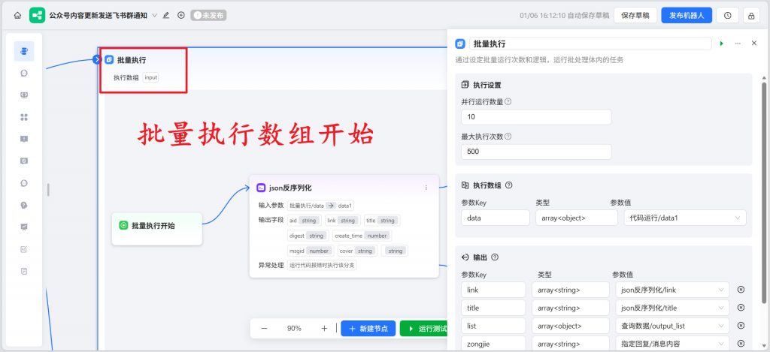Click the input tag on the 批量执行 node
Viewport: 770px width, 352px height.
point(150,77)
